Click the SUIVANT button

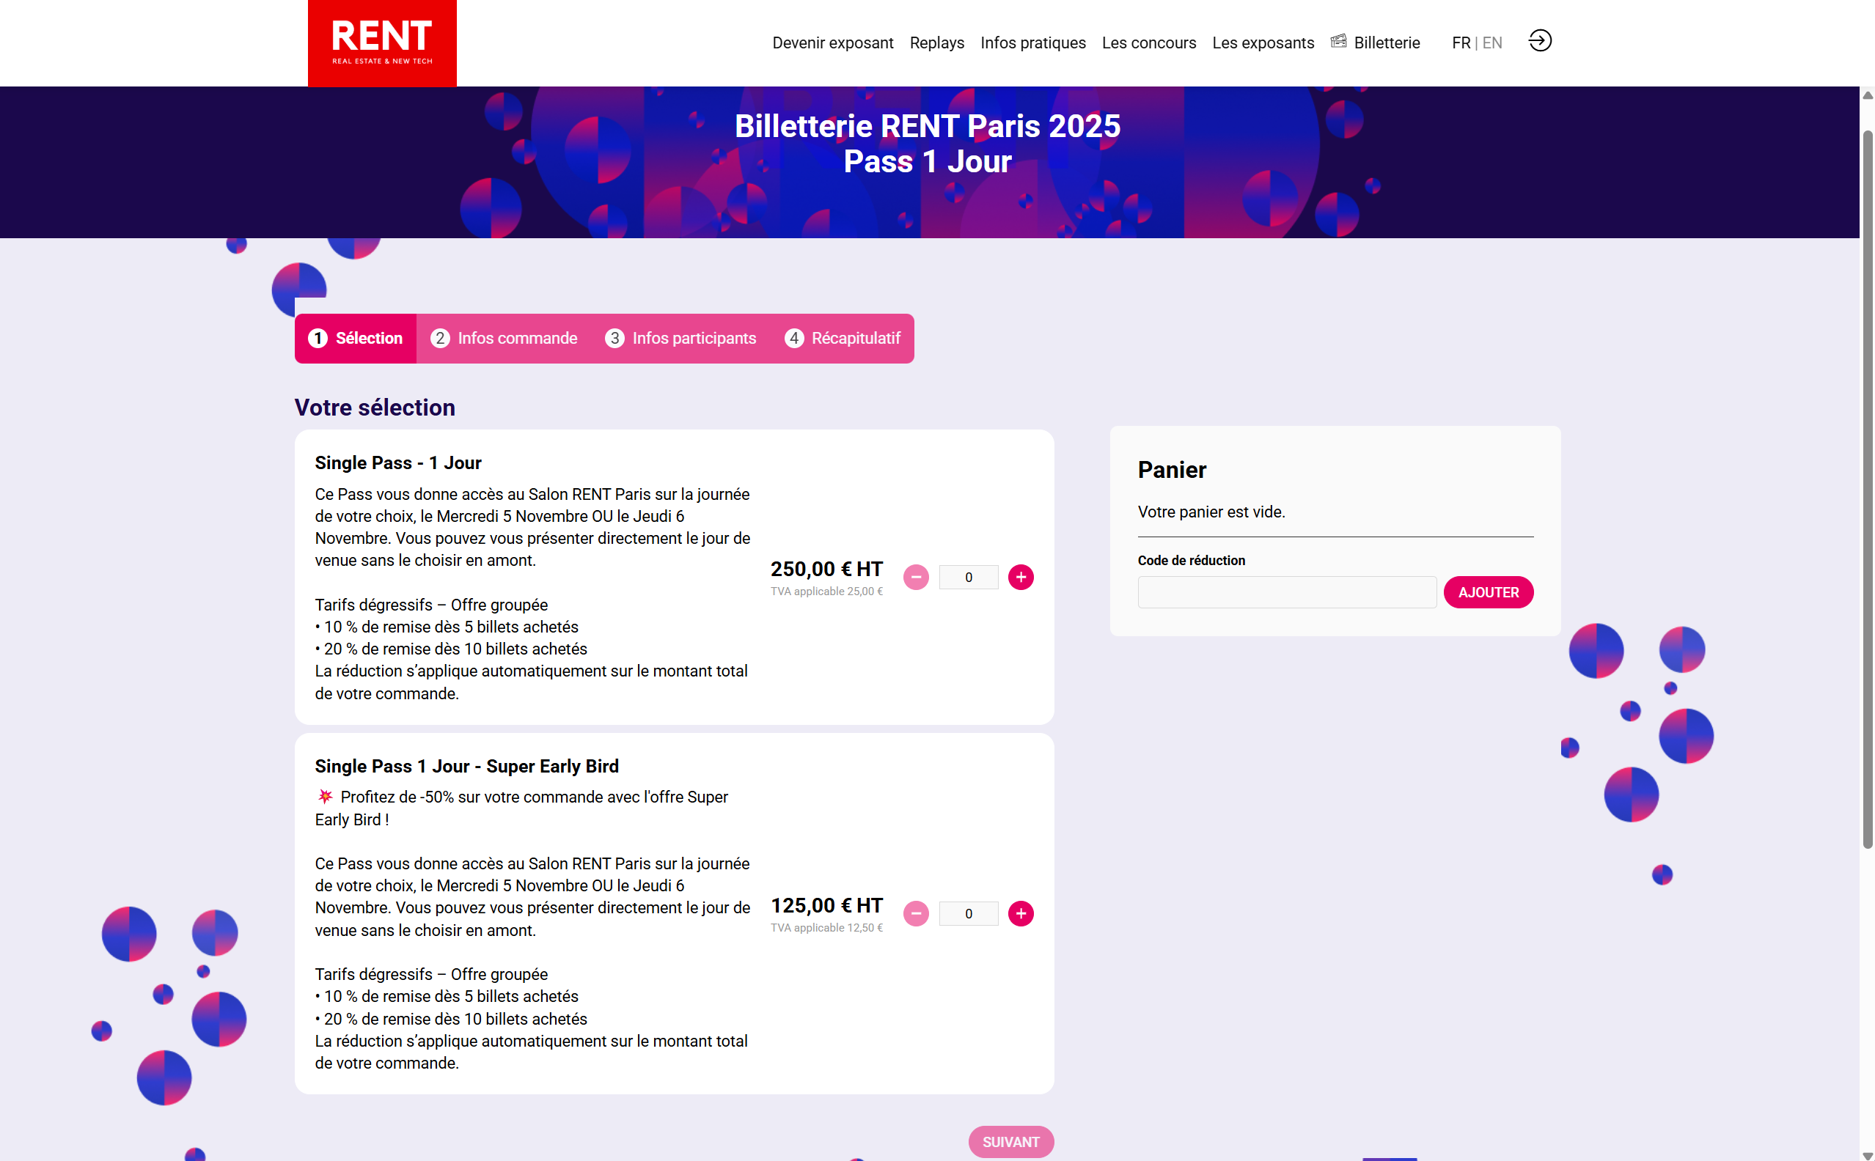point(1010,1142)
